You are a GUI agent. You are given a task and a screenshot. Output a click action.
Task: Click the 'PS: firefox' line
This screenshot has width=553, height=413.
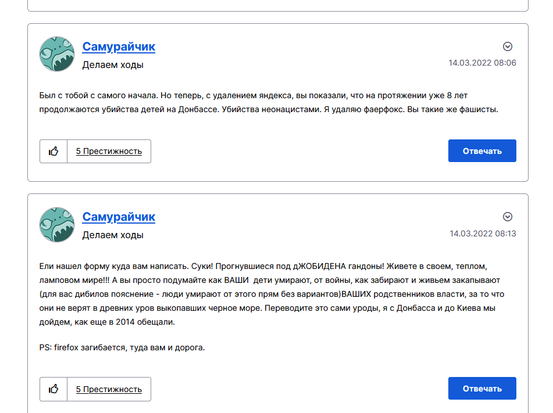pyautogui.click(x=122, y=347)
